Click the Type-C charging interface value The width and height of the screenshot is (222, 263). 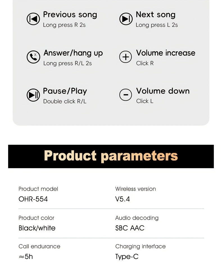[127, 257]
